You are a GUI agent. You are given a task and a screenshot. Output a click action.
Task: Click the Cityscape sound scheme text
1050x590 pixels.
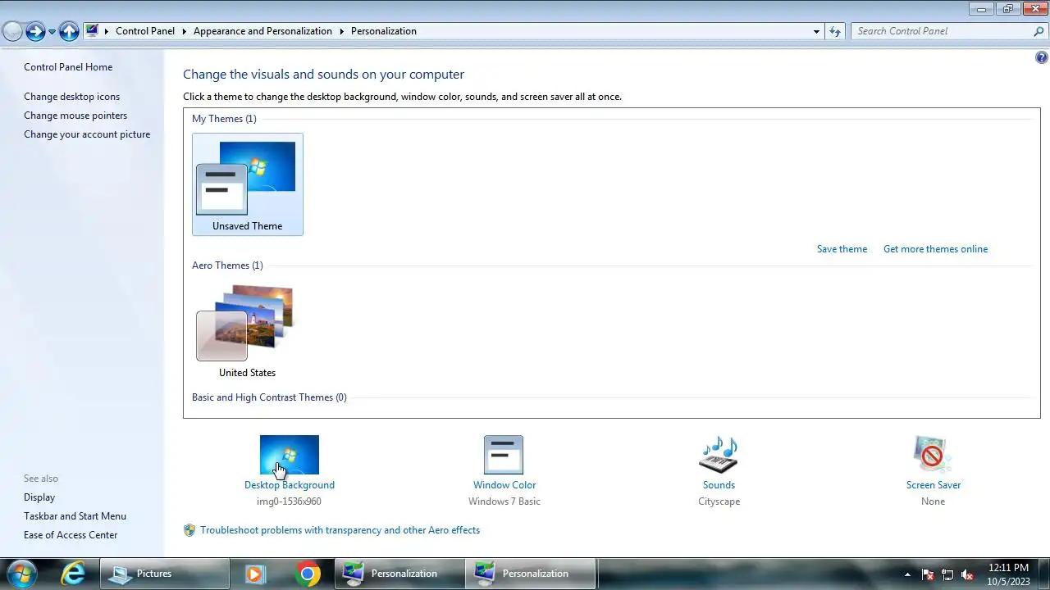tap(719, 501)
